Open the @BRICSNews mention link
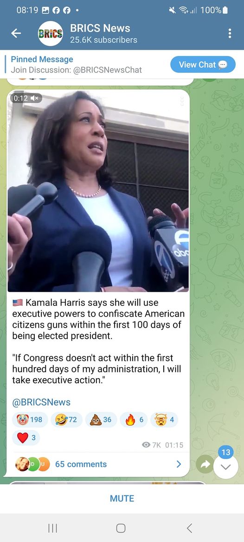This screenshot has height=542, width=244. tap(41, 402)
